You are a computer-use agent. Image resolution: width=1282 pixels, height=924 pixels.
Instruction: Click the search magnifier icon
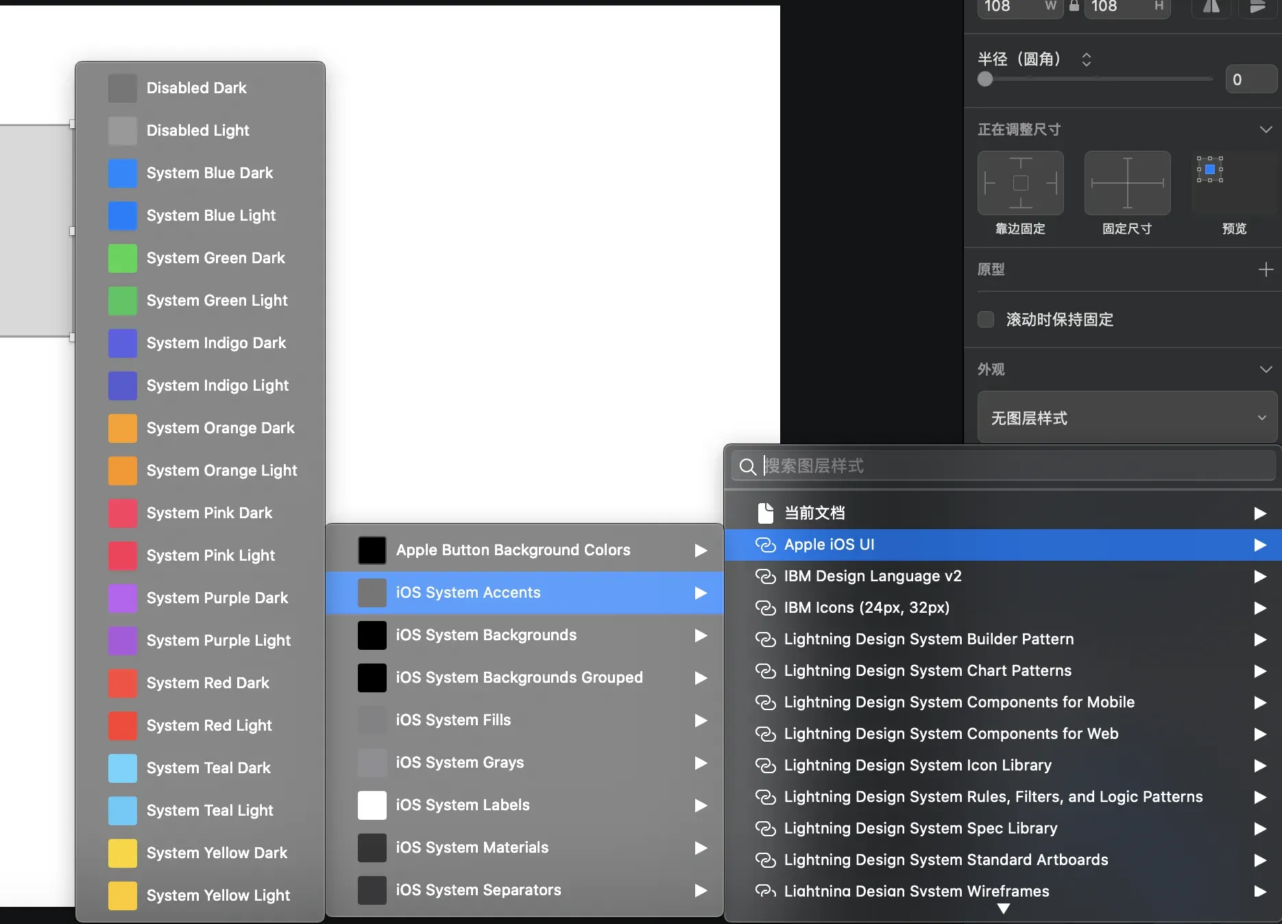point(747,467)
